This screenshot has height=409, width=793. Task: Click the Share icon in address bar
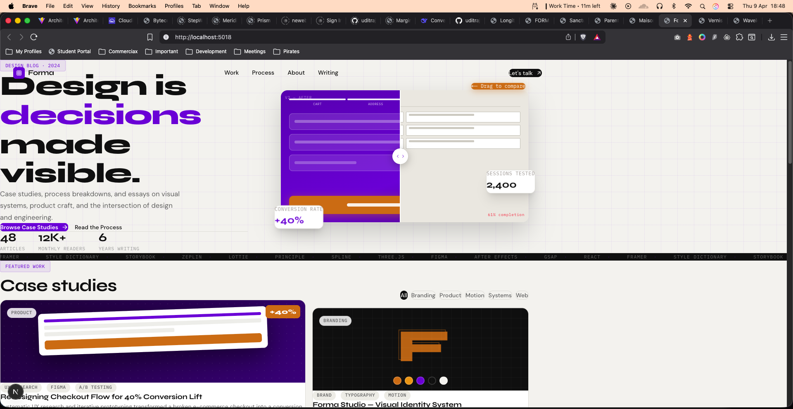click(x=568, y=37)
